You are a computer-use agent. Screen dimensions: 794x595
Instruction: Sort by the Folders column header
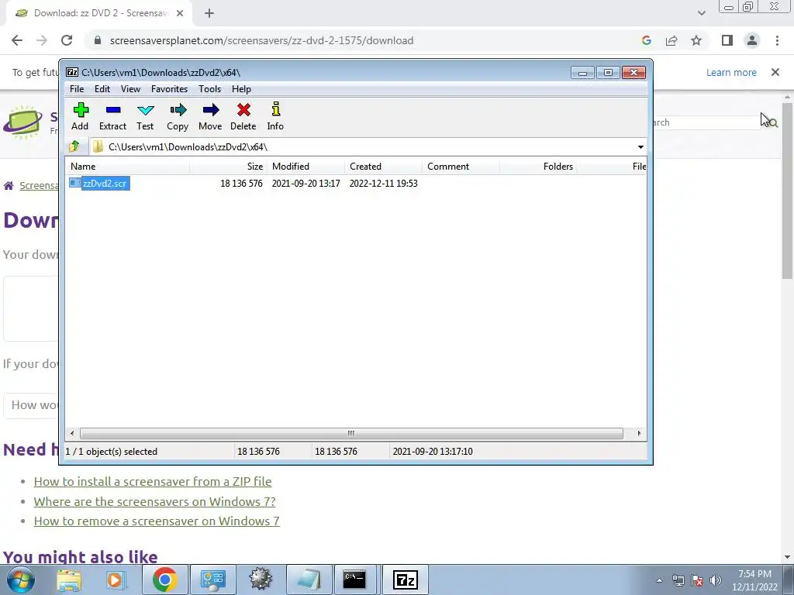coord(538,167)
